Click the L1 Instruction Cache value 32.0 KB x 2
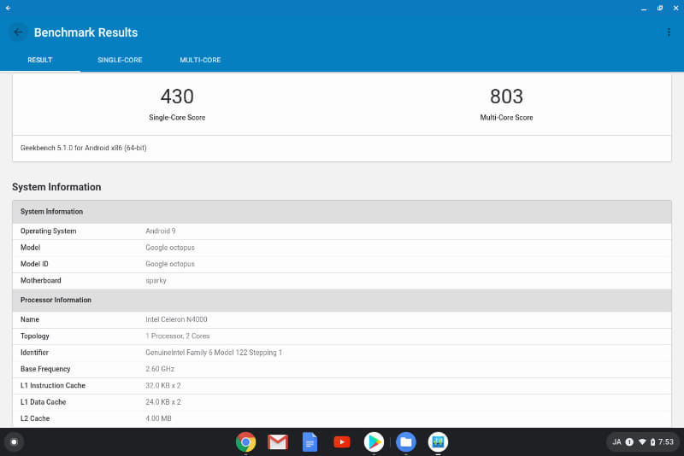The width and height of the screenshot is (684, 456). tap(163, 385)
